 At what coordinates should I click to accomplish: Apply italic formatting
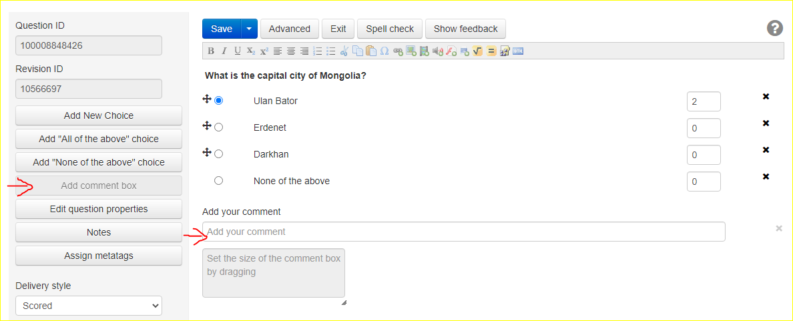(224, 51)
